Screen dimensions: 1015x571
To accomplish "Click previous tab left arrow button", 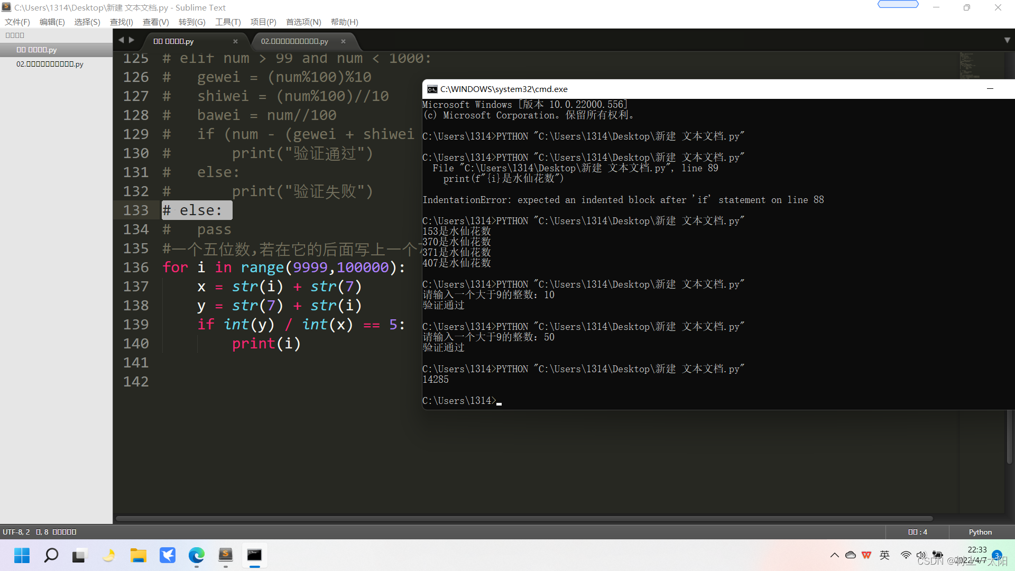I will tap(121, 40).
